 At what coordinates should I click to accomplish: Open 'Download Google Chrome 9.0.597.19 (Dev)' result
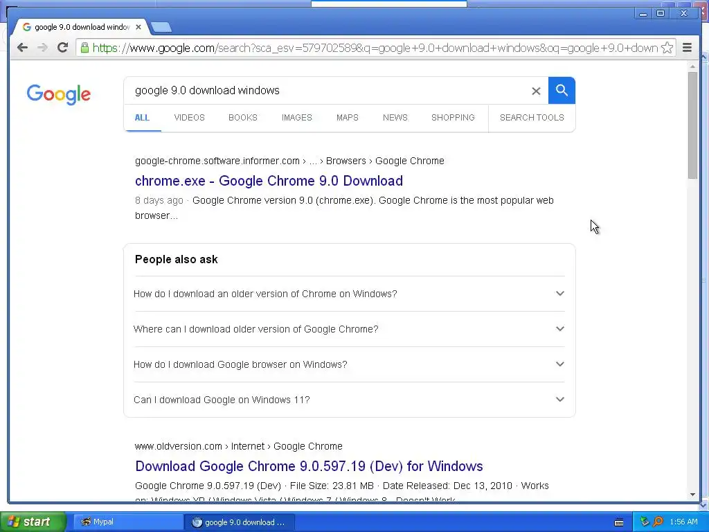coord(309,466)
